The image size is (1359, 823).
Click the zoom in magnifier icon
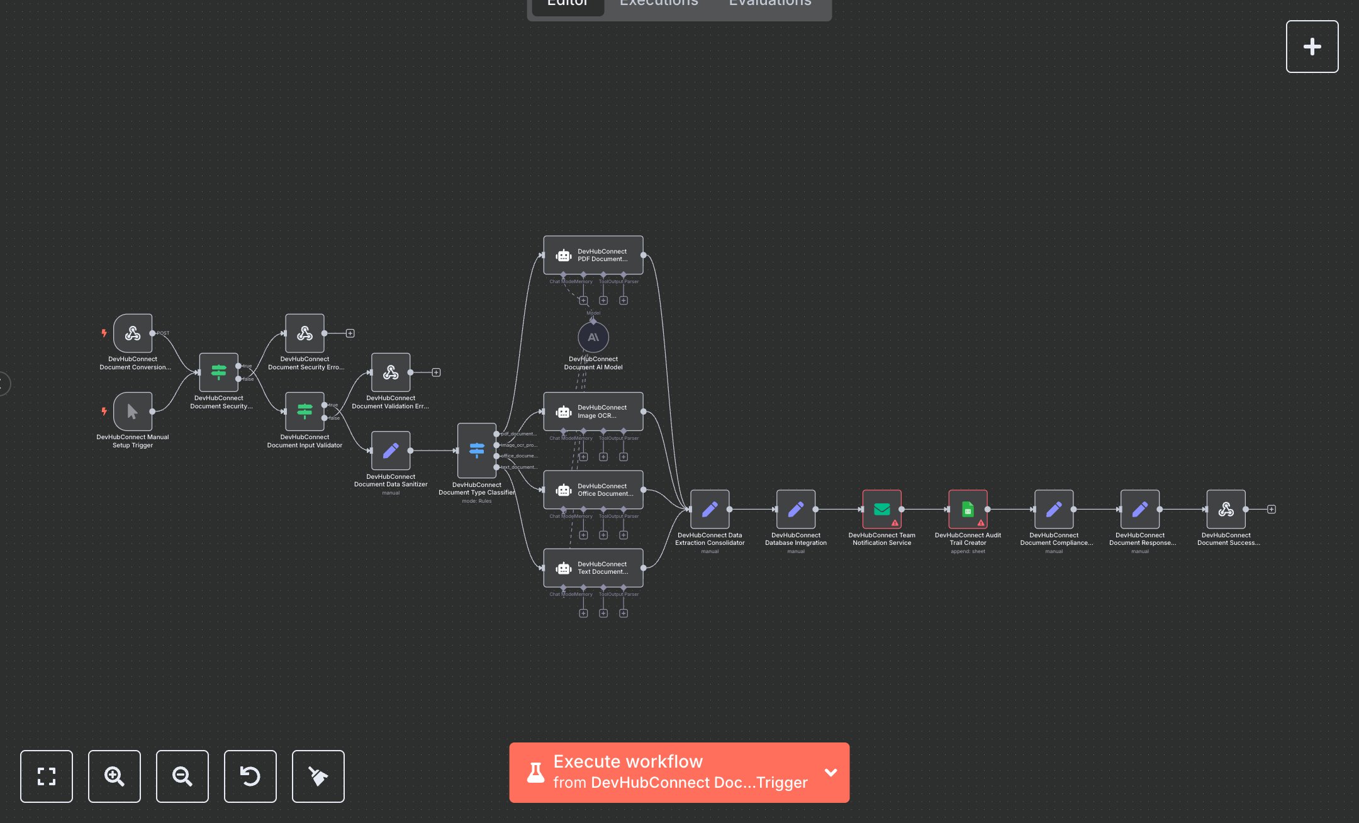(115, 776)
